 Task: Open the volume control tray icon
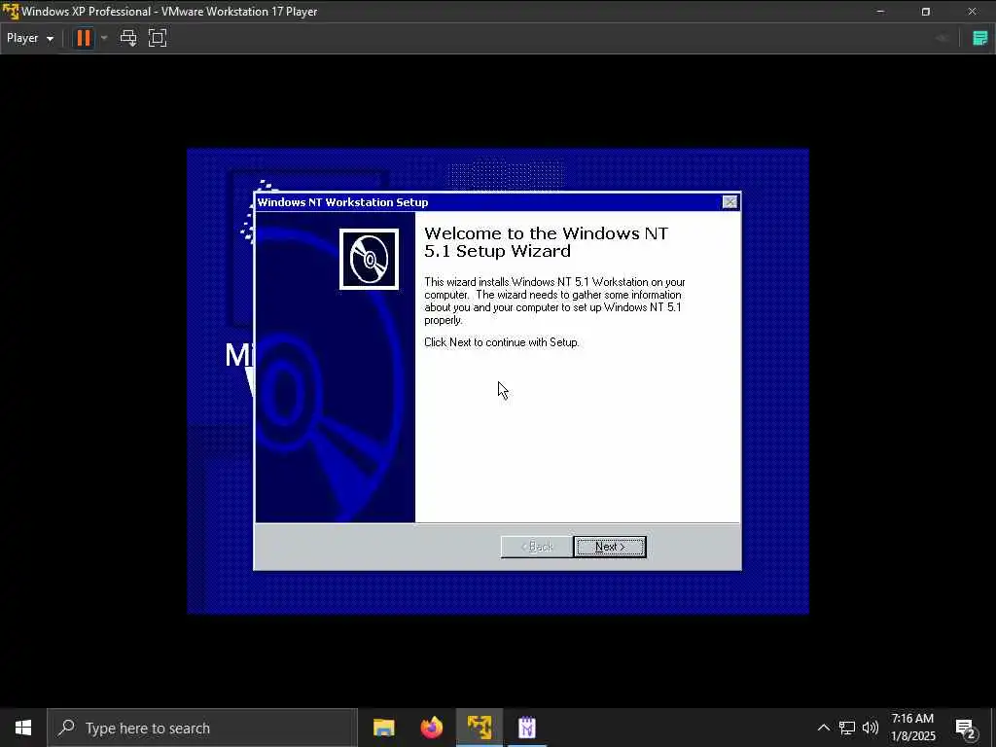(871, 728)
